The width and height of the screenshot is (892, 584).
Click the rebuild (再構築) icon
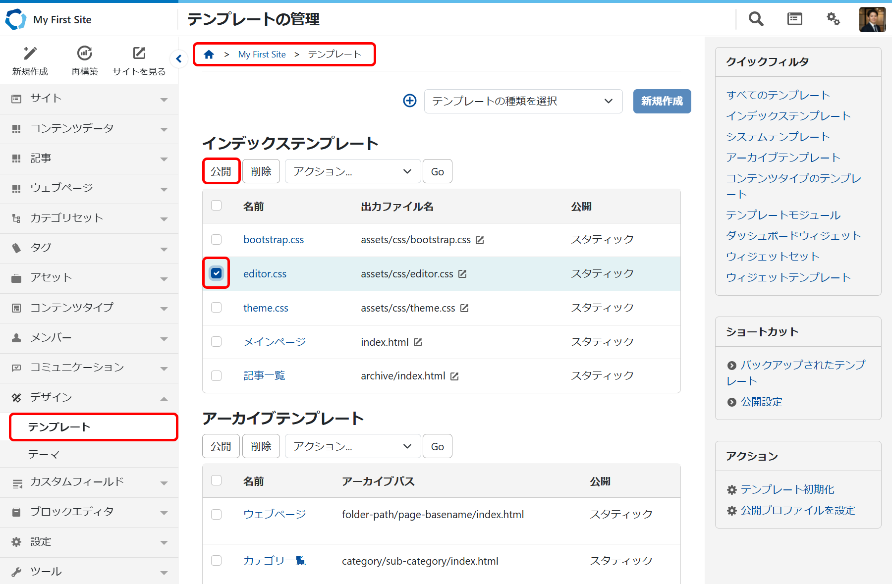(x=85, y=53)
